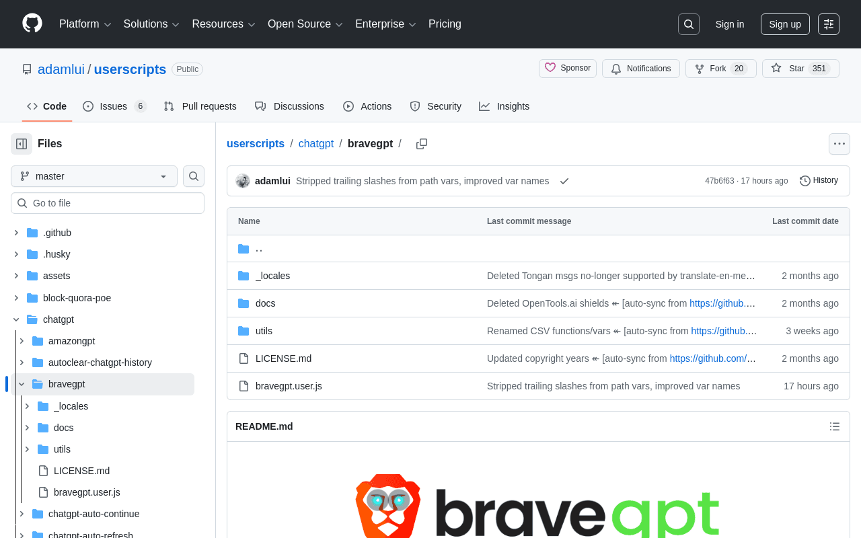Viewport: 861px width, 538px height.
Task: Collapse the chatgpt folder chevron
Action: click(x=16, y=319)
